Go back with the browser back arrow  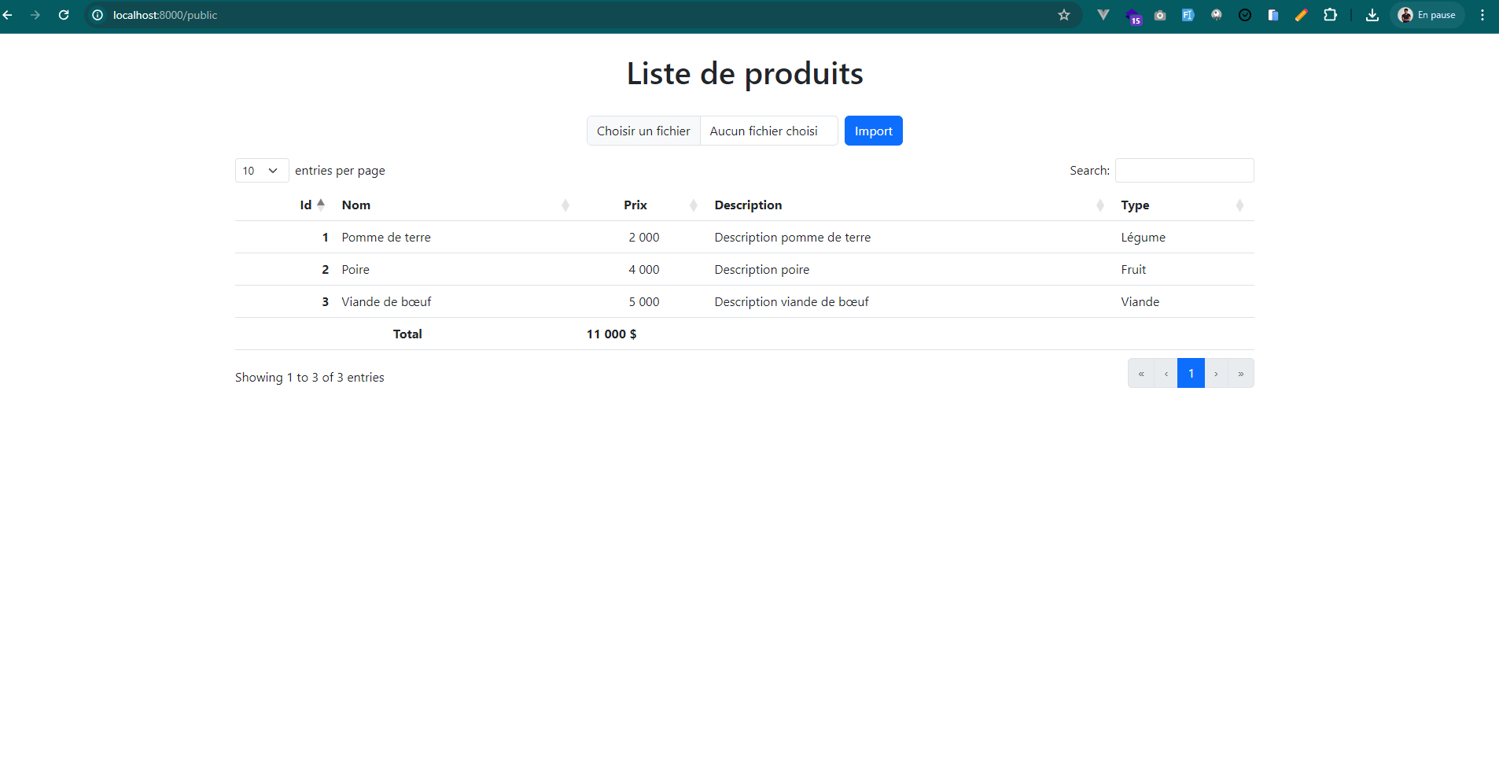[8, 15]
